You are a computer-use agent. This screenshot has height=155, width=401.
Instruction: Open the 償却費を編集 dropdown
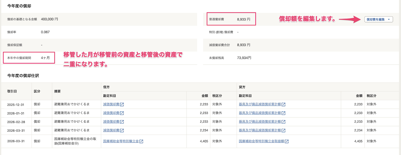click(x=378, y=19)
